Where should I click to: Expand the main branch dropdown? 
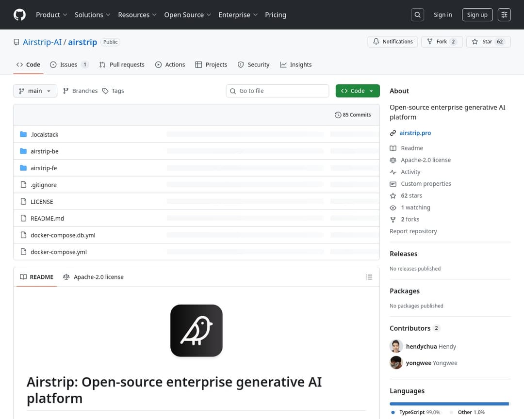point(35,91)
